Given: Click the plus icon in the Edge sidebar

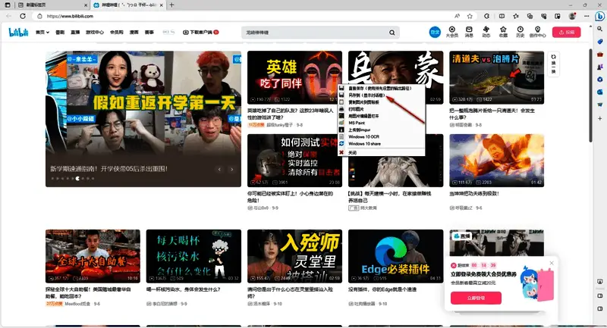Looking at the screenshot, I should coord(599,119).
